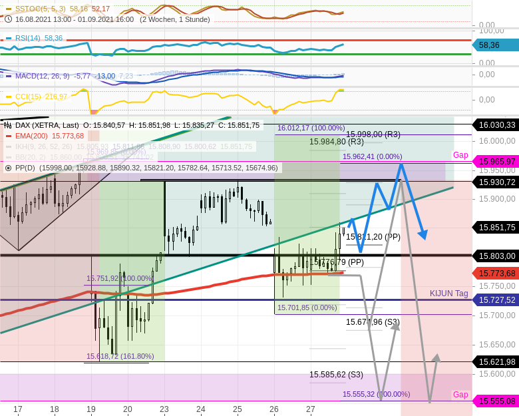Image resolution: width=519 pixels, height=416 pixels.
Task: Click the current price tag 15.851,75
Action: 496,228
